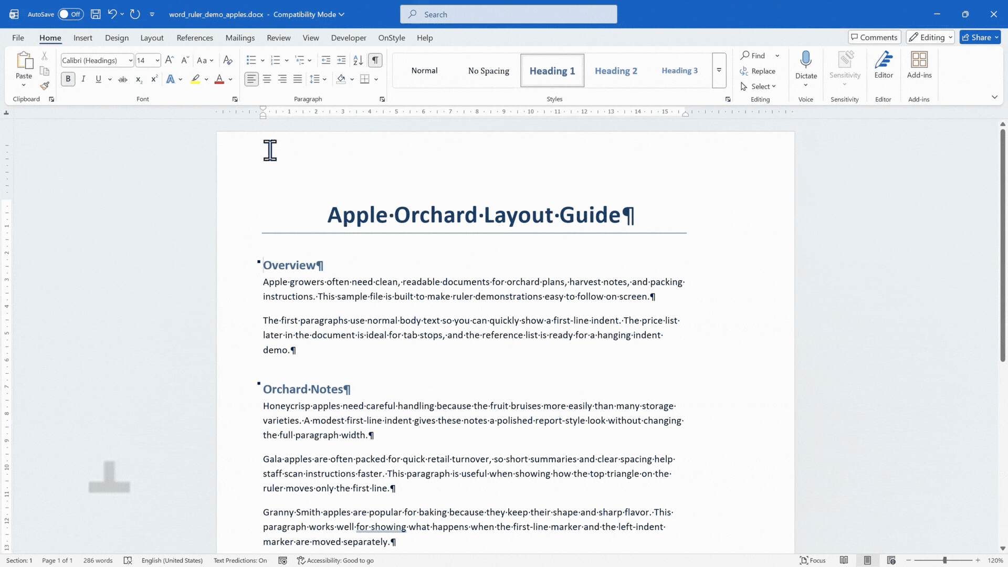Increase indent of the paragraph
Viewport: 1008px width, 567px height.
tap(341, 60)
